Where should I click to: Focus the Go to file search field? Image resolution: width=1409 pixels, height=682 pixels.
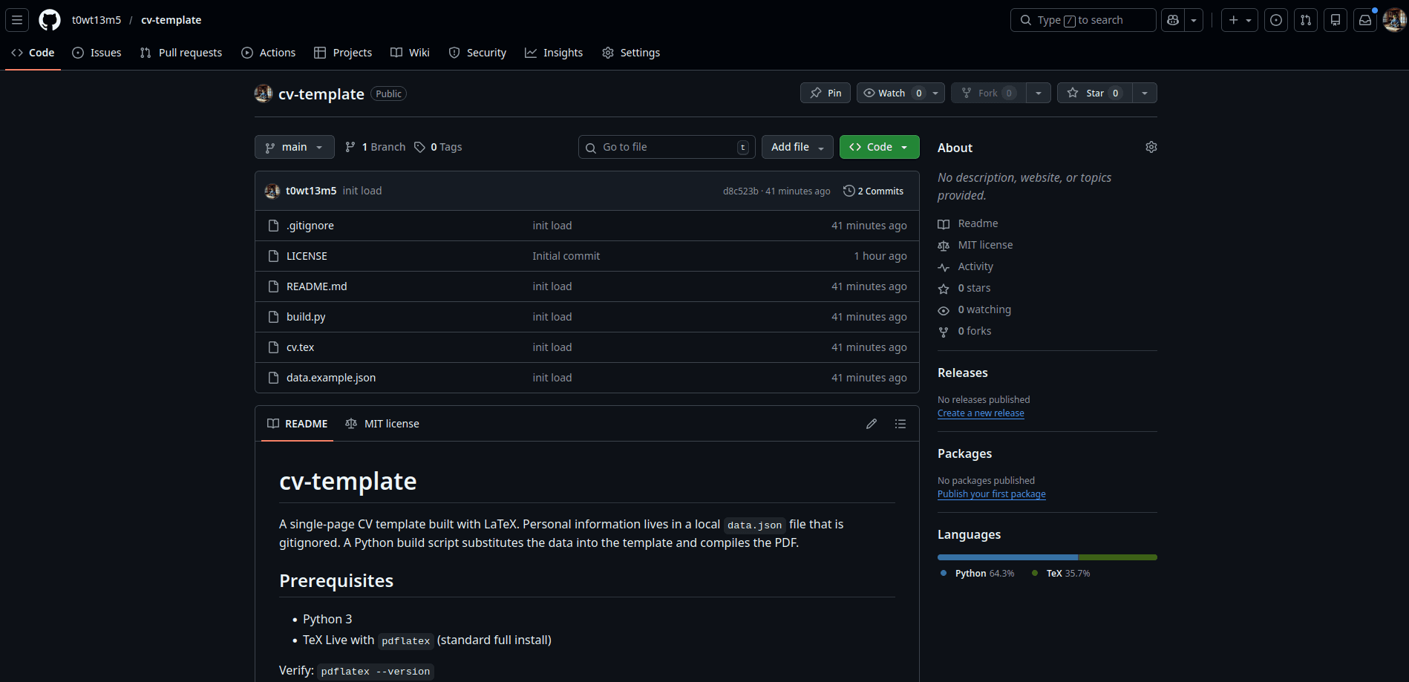666,147
